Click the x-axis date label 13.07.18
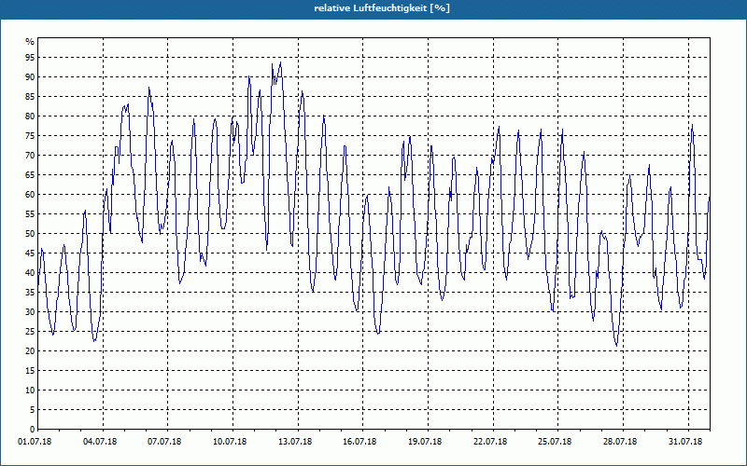Image resolution: width=747 pixels, height=466 pixels. click(295, 442)
